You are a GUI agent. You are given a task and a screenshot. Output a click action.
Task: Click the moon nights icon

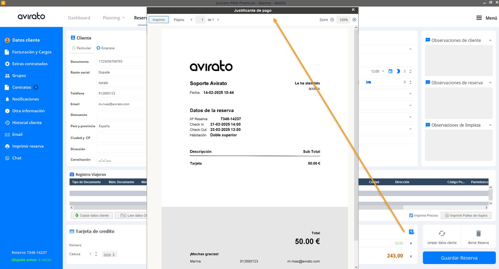click(x=398, y=71)
